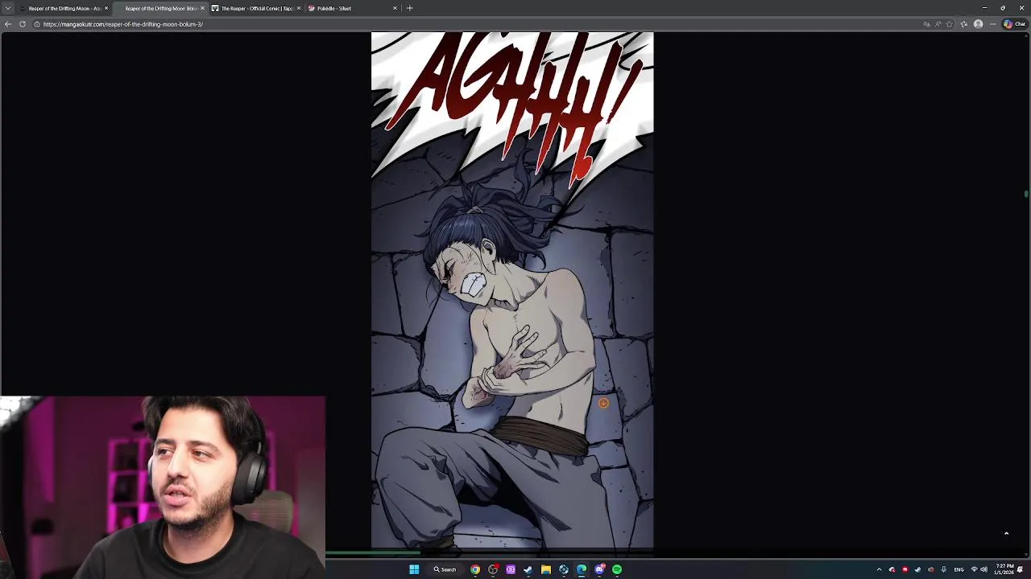
Task: Open the clock showing 7:27 PM
Action: [1004, 569]
